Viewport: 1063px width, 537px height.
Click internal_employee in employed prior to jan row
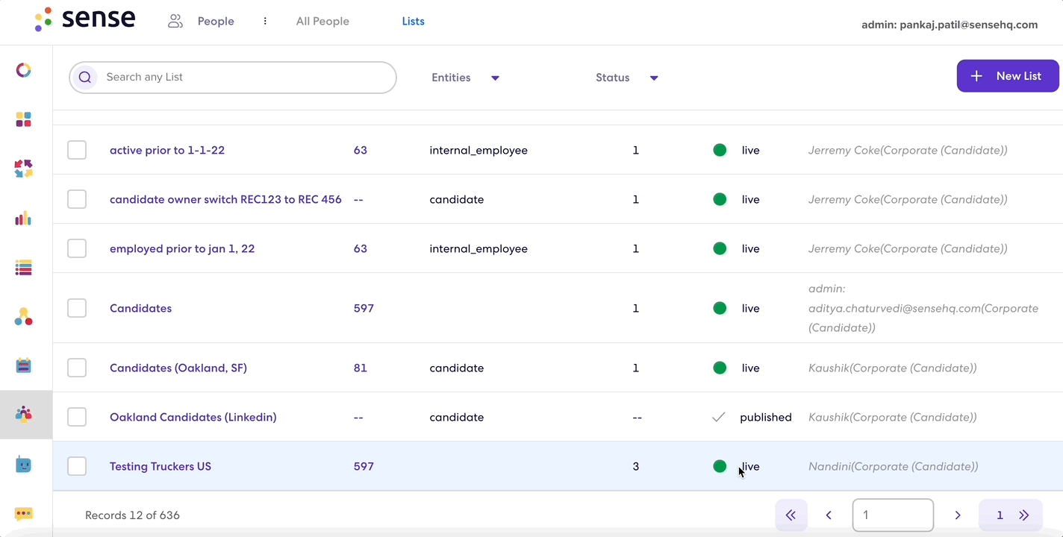(478, 248)
